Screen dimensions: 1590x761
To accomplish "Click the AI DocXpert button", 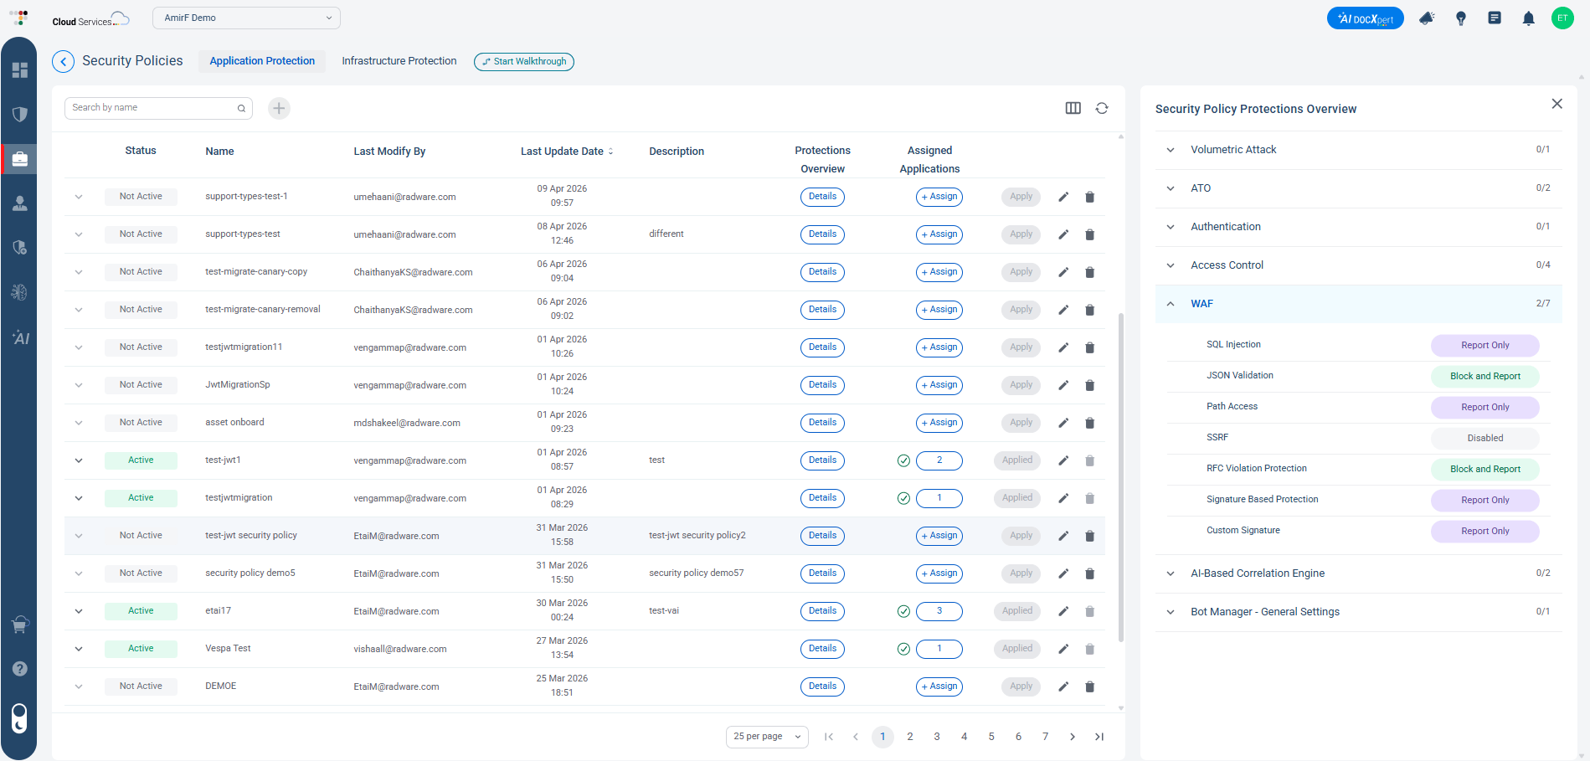I will coord(1365,18).
